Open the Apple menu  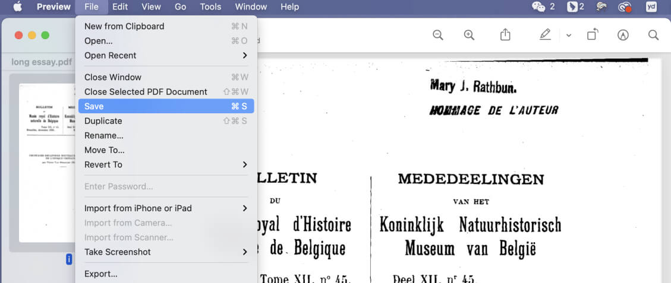(x=17, y=7)
